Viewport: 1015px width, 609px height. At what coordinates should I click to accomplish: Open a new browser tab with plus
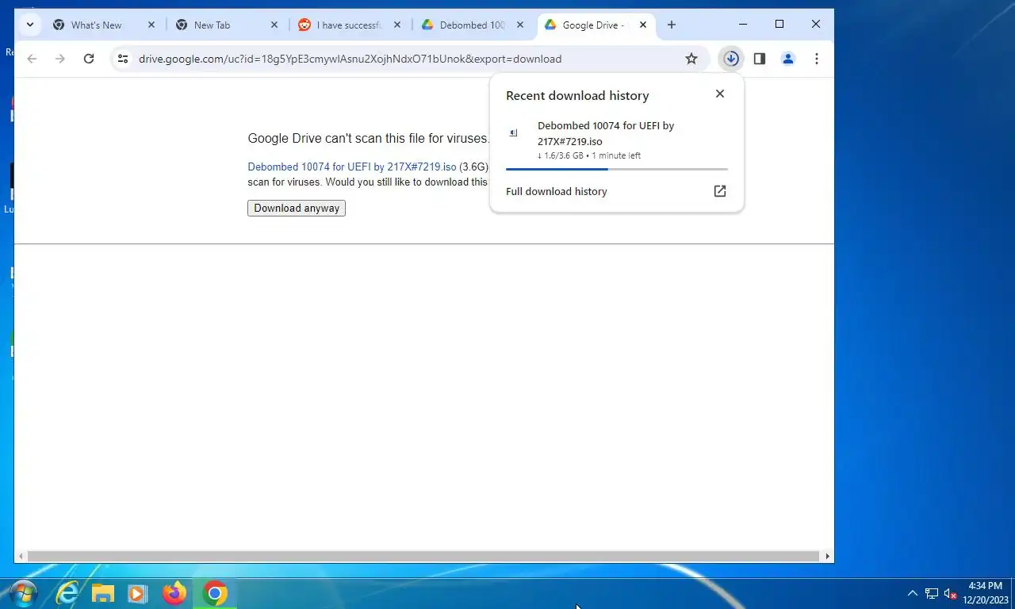pos(672,25)
